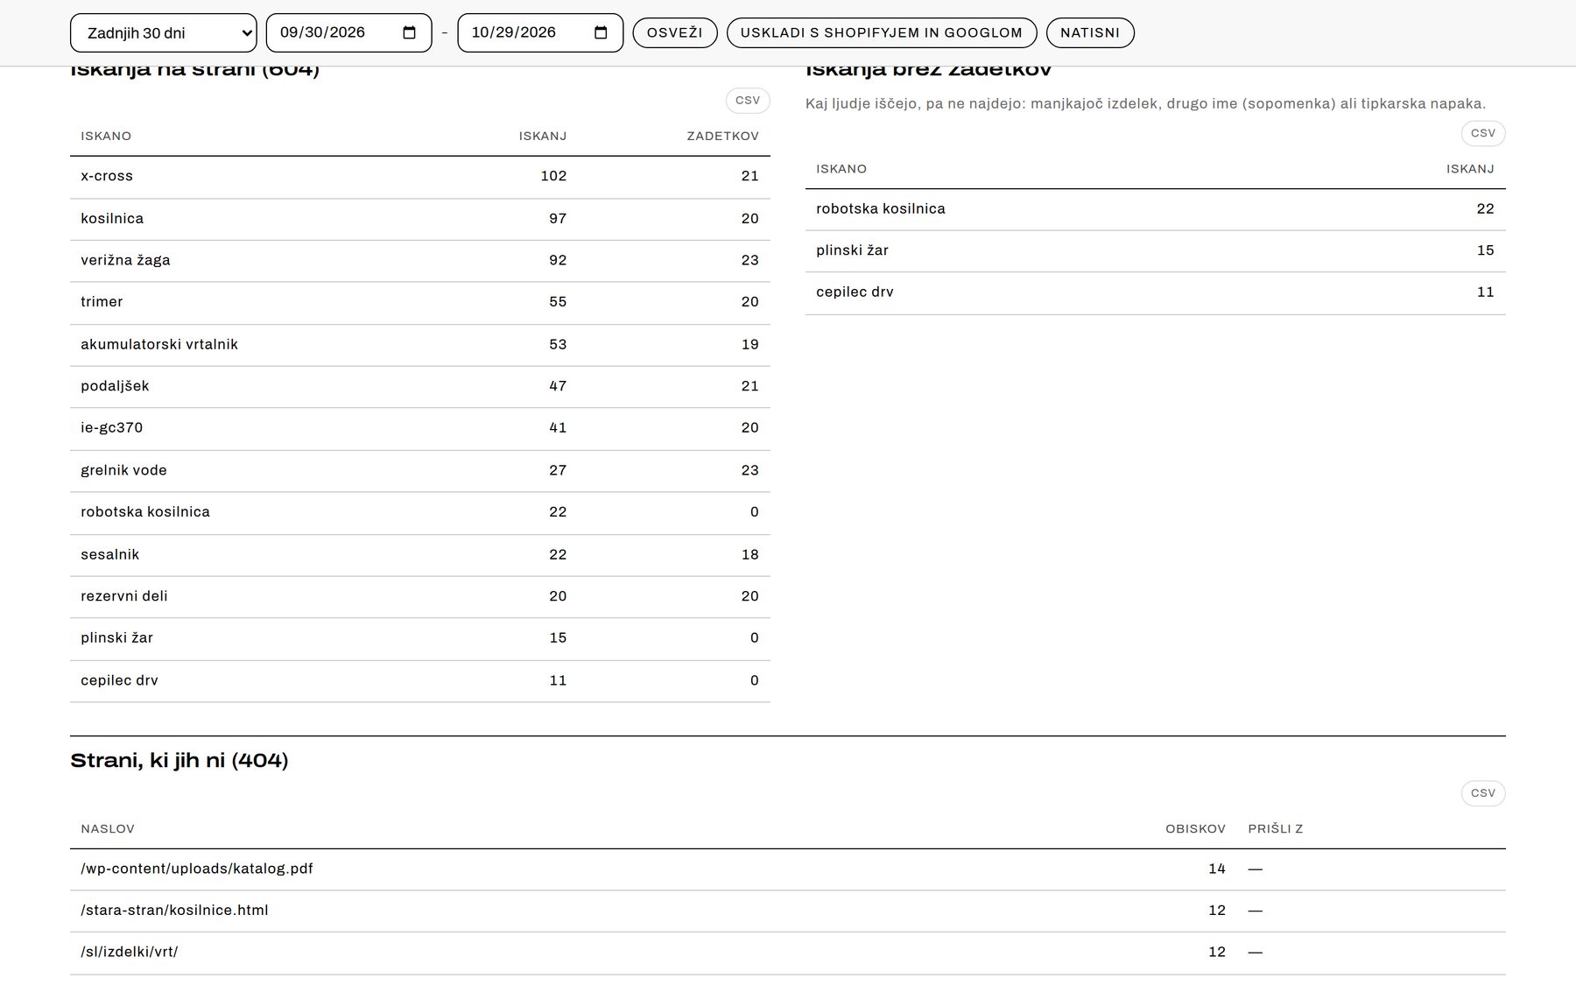Open the 'Zadnjih 30 dni' period dropdown
The height and width of the screenshot is (985, 1576).
[164, 33]
